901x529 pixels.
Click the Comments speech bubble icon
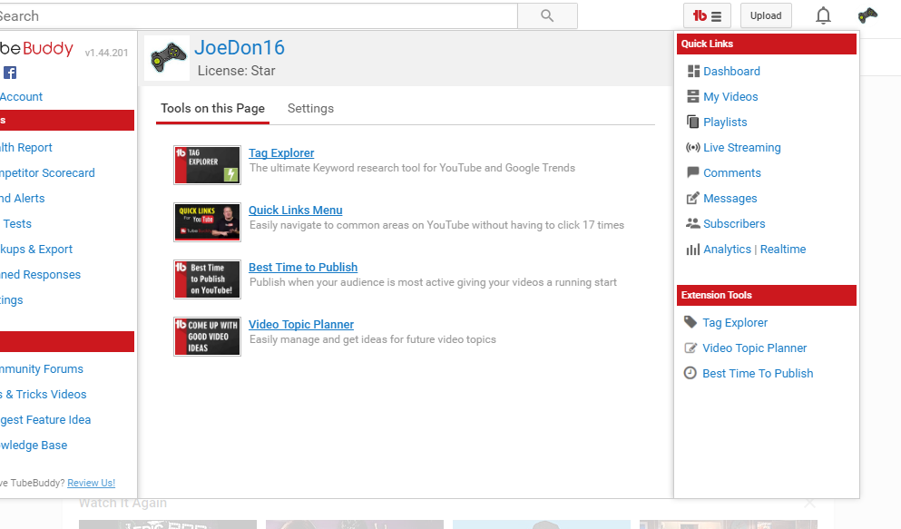(x=693, y=172)
